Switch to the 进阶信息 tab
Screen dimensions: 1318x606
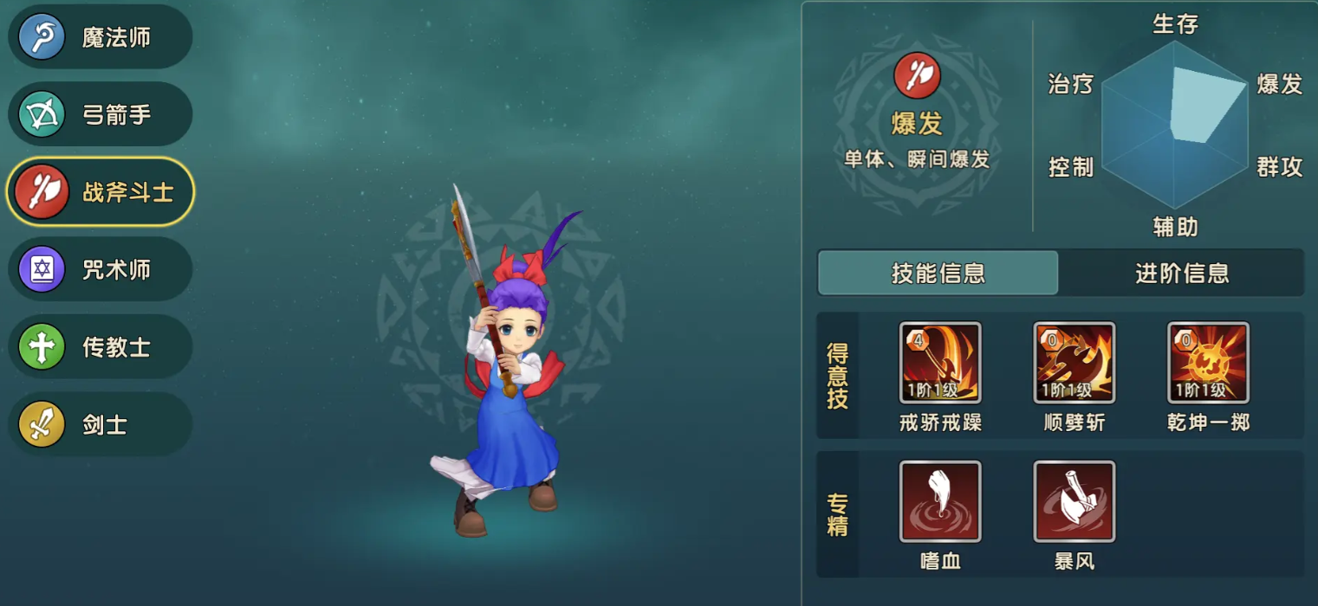1182,274
